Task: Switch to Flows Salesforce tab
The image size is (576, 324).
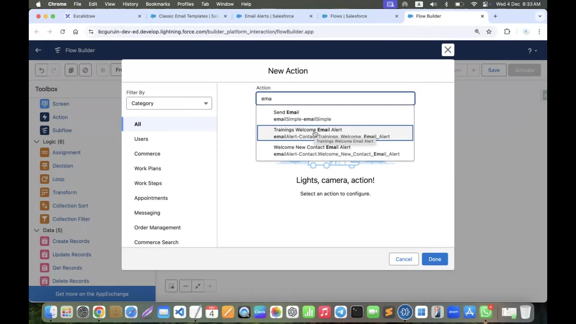Action: pos(360,16)
